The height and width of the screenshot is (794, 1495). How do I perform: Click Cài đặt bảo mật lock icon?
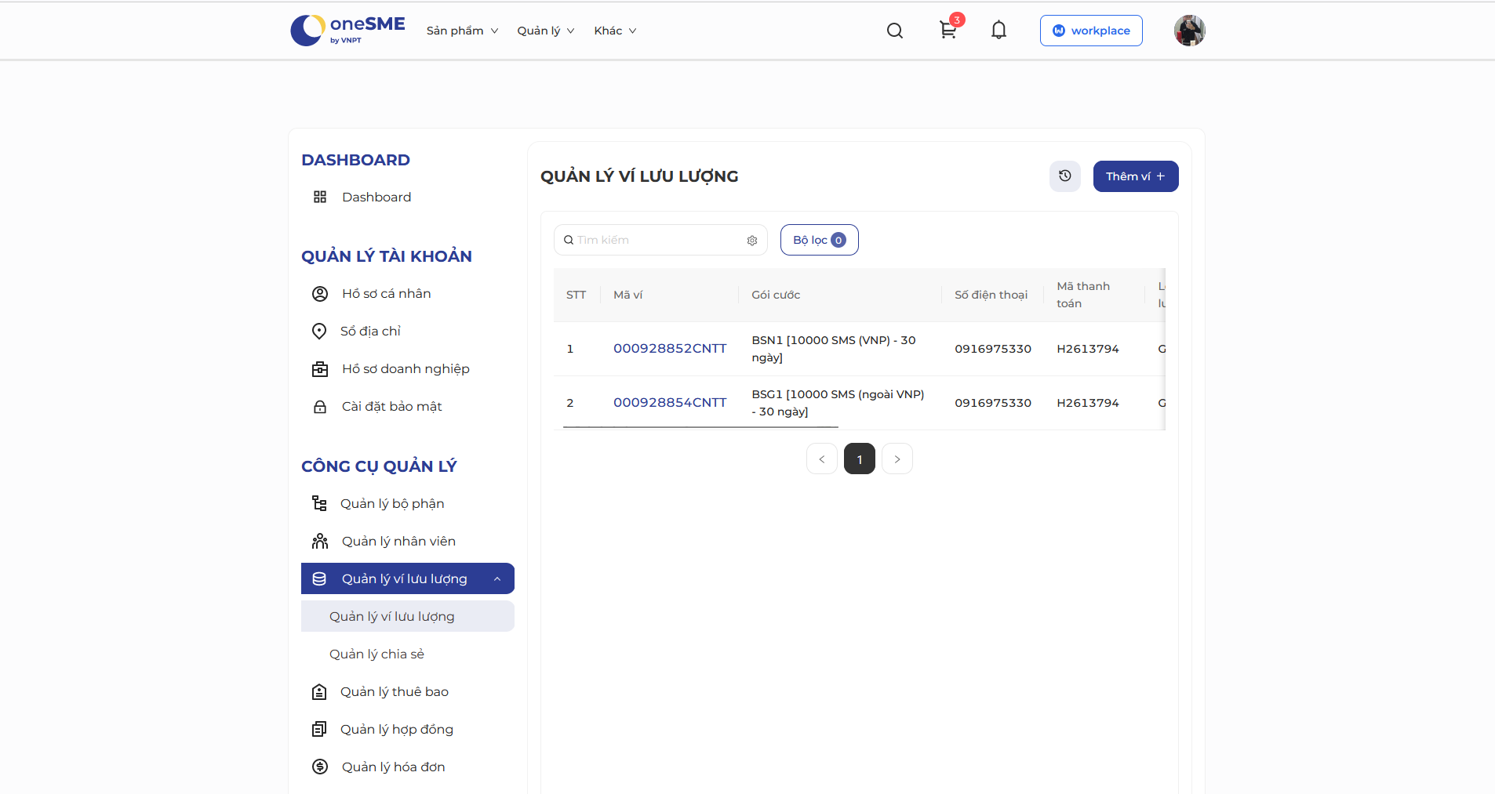pyautogui.click(x=320, y=407)
